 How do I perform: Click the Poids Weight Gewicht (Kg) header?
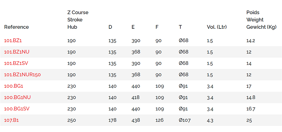point(261,20)
